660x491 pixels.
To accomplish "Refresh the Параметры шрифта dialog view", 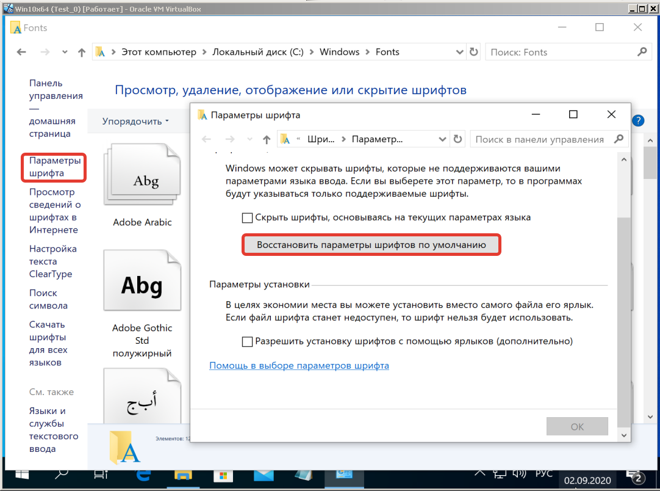I will point(457,139).
